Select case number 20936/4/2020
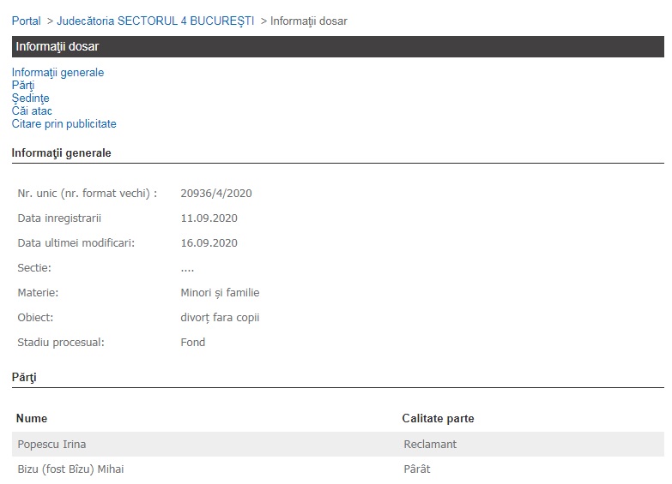 [216, 194]
